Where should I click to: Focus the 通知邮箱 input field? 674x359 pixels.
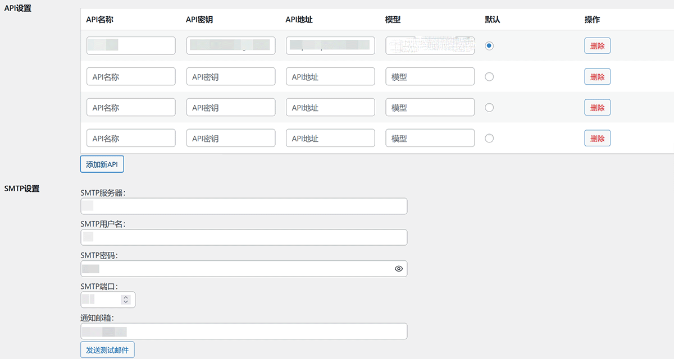point(244,331)
